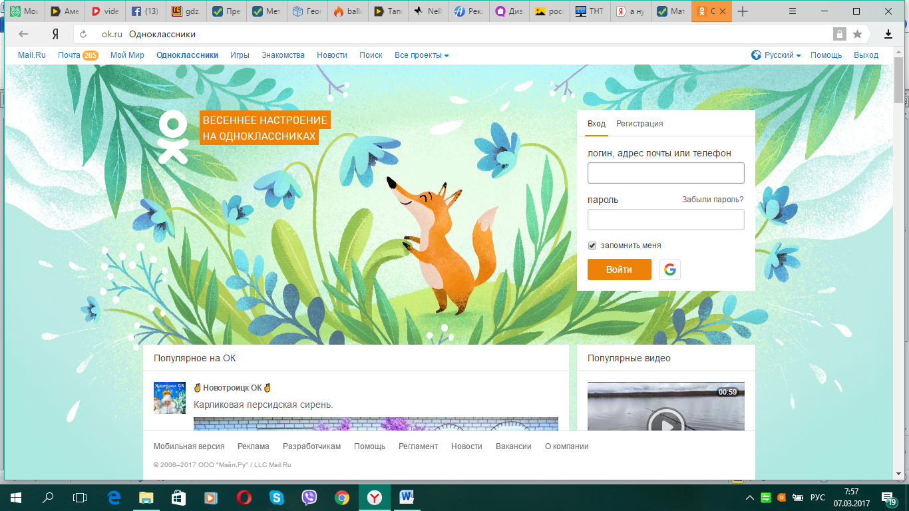The height and width of the screenshot is (511, 909).
Task: Click the 'пароль' password field
Action: 666,220
